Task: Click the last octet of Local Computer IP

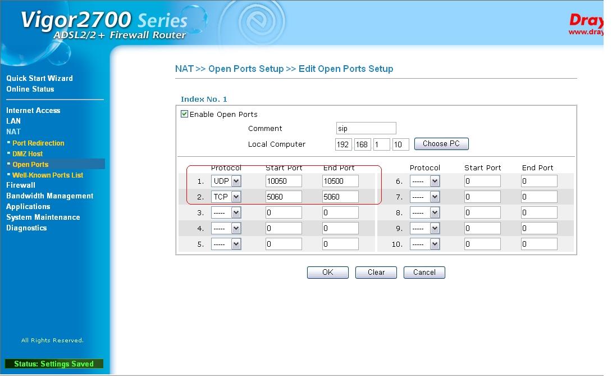Action: pyautogui.click(x=401, y=144)
